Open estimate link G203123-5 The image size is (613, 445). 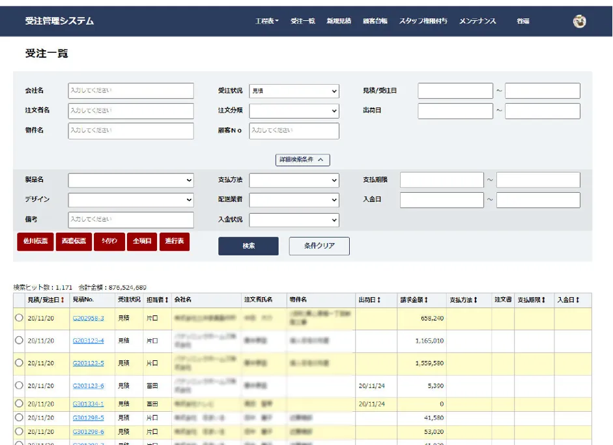point(88,363)
